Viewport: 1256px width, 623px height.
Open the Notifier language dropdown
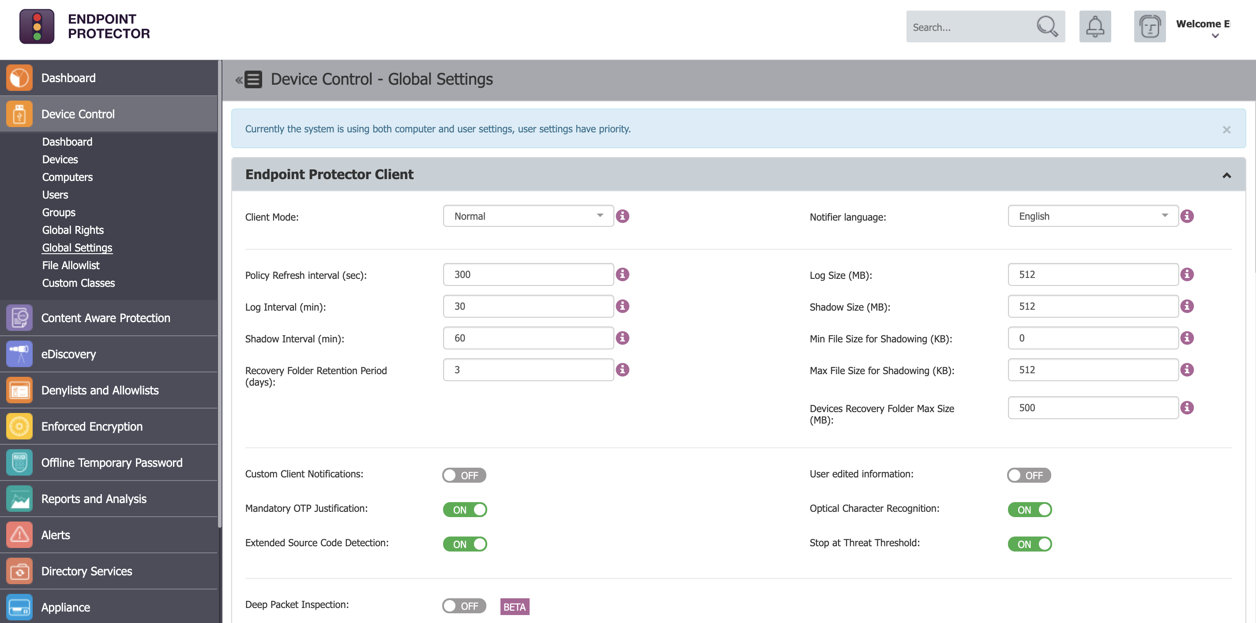[1093, 216]
